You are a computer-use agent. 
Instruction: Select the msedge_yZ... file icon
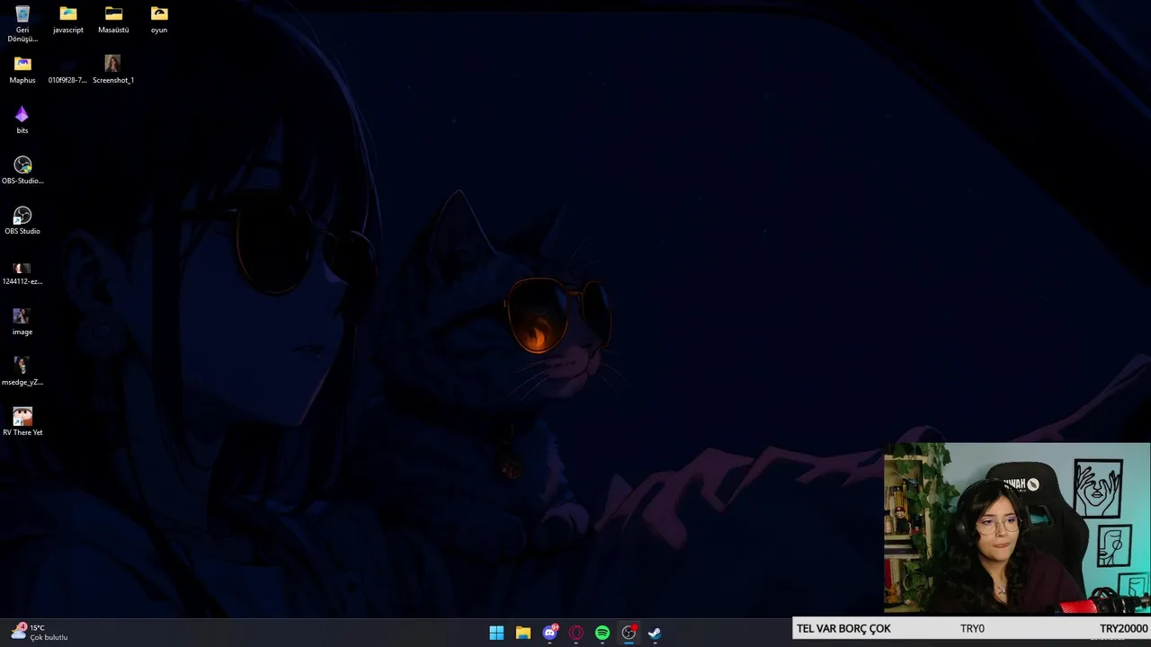pyautogui.click(x=22, y=372)
